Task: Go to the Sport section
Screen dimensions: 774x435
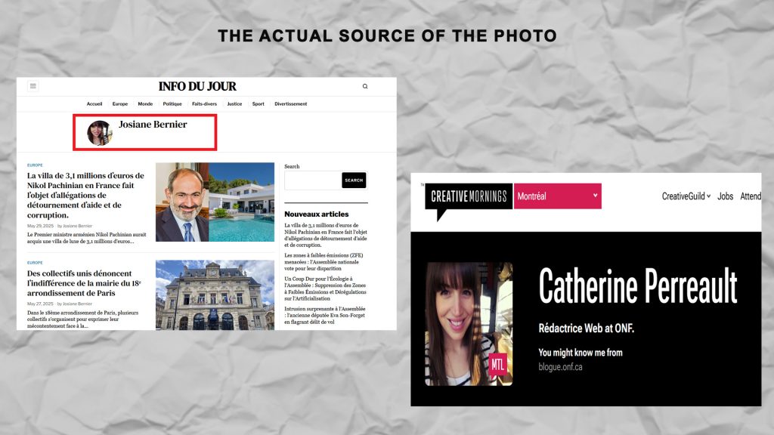Action: pos(259,104)
